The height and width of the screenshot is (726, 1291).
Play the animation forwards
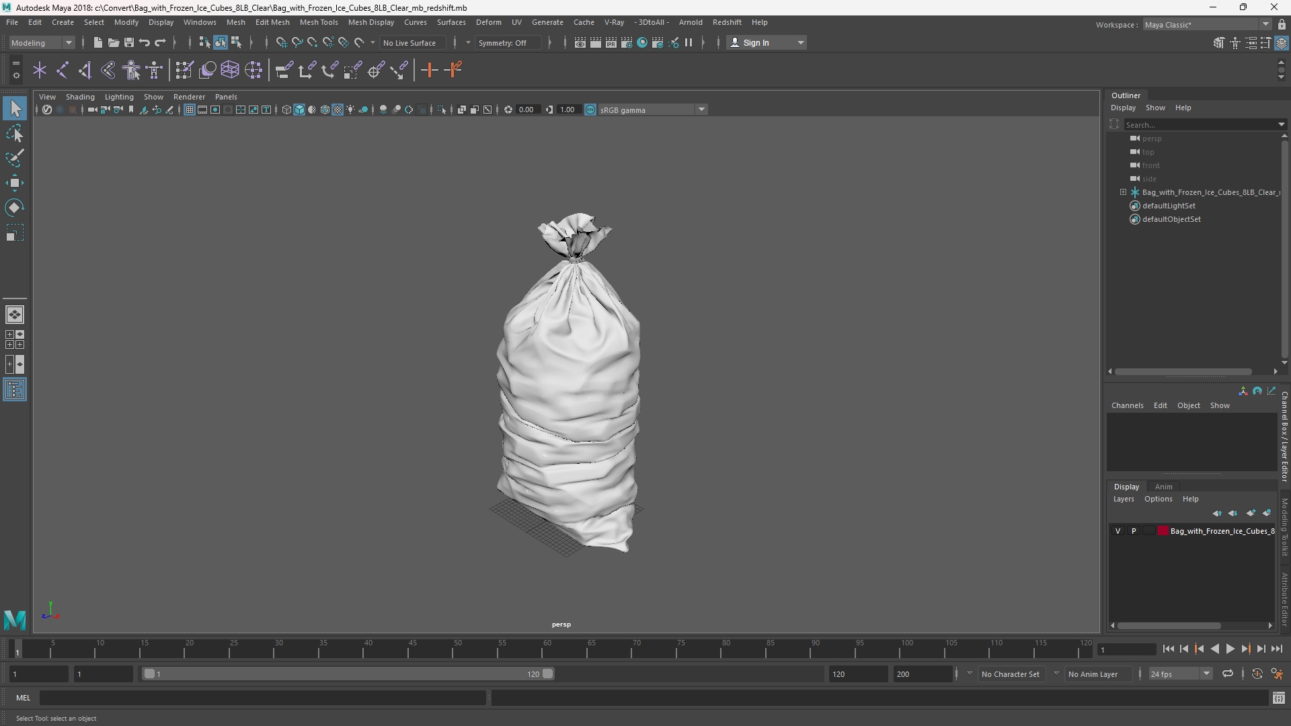pos(1230,649)
